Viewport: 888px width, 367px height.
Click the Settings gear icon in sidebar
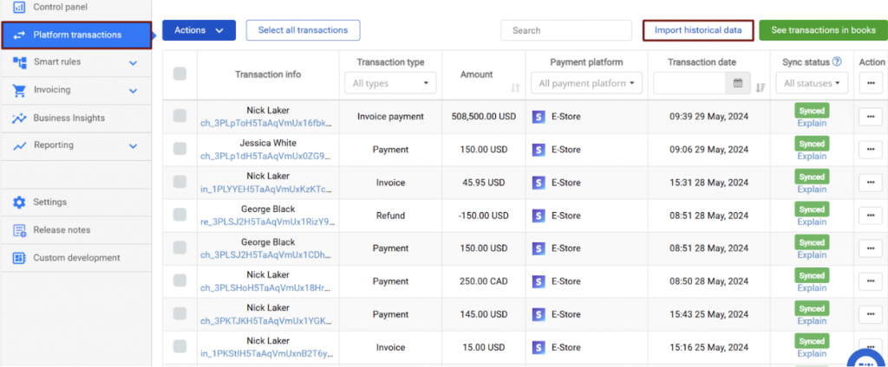coord(19,202)
